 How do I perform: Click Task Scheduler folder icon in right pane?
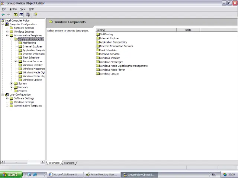pos(98,50)
